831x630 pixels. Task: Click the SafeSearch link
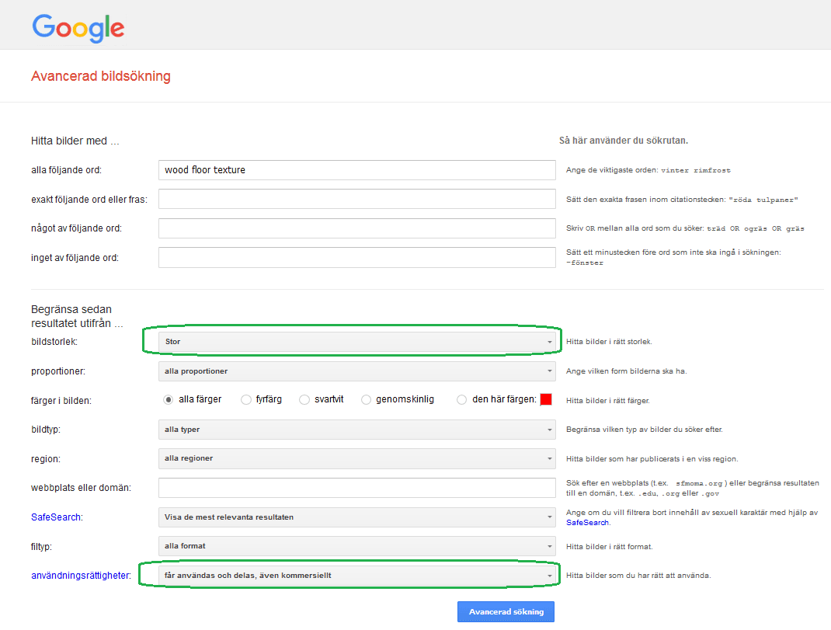(56, 517)
